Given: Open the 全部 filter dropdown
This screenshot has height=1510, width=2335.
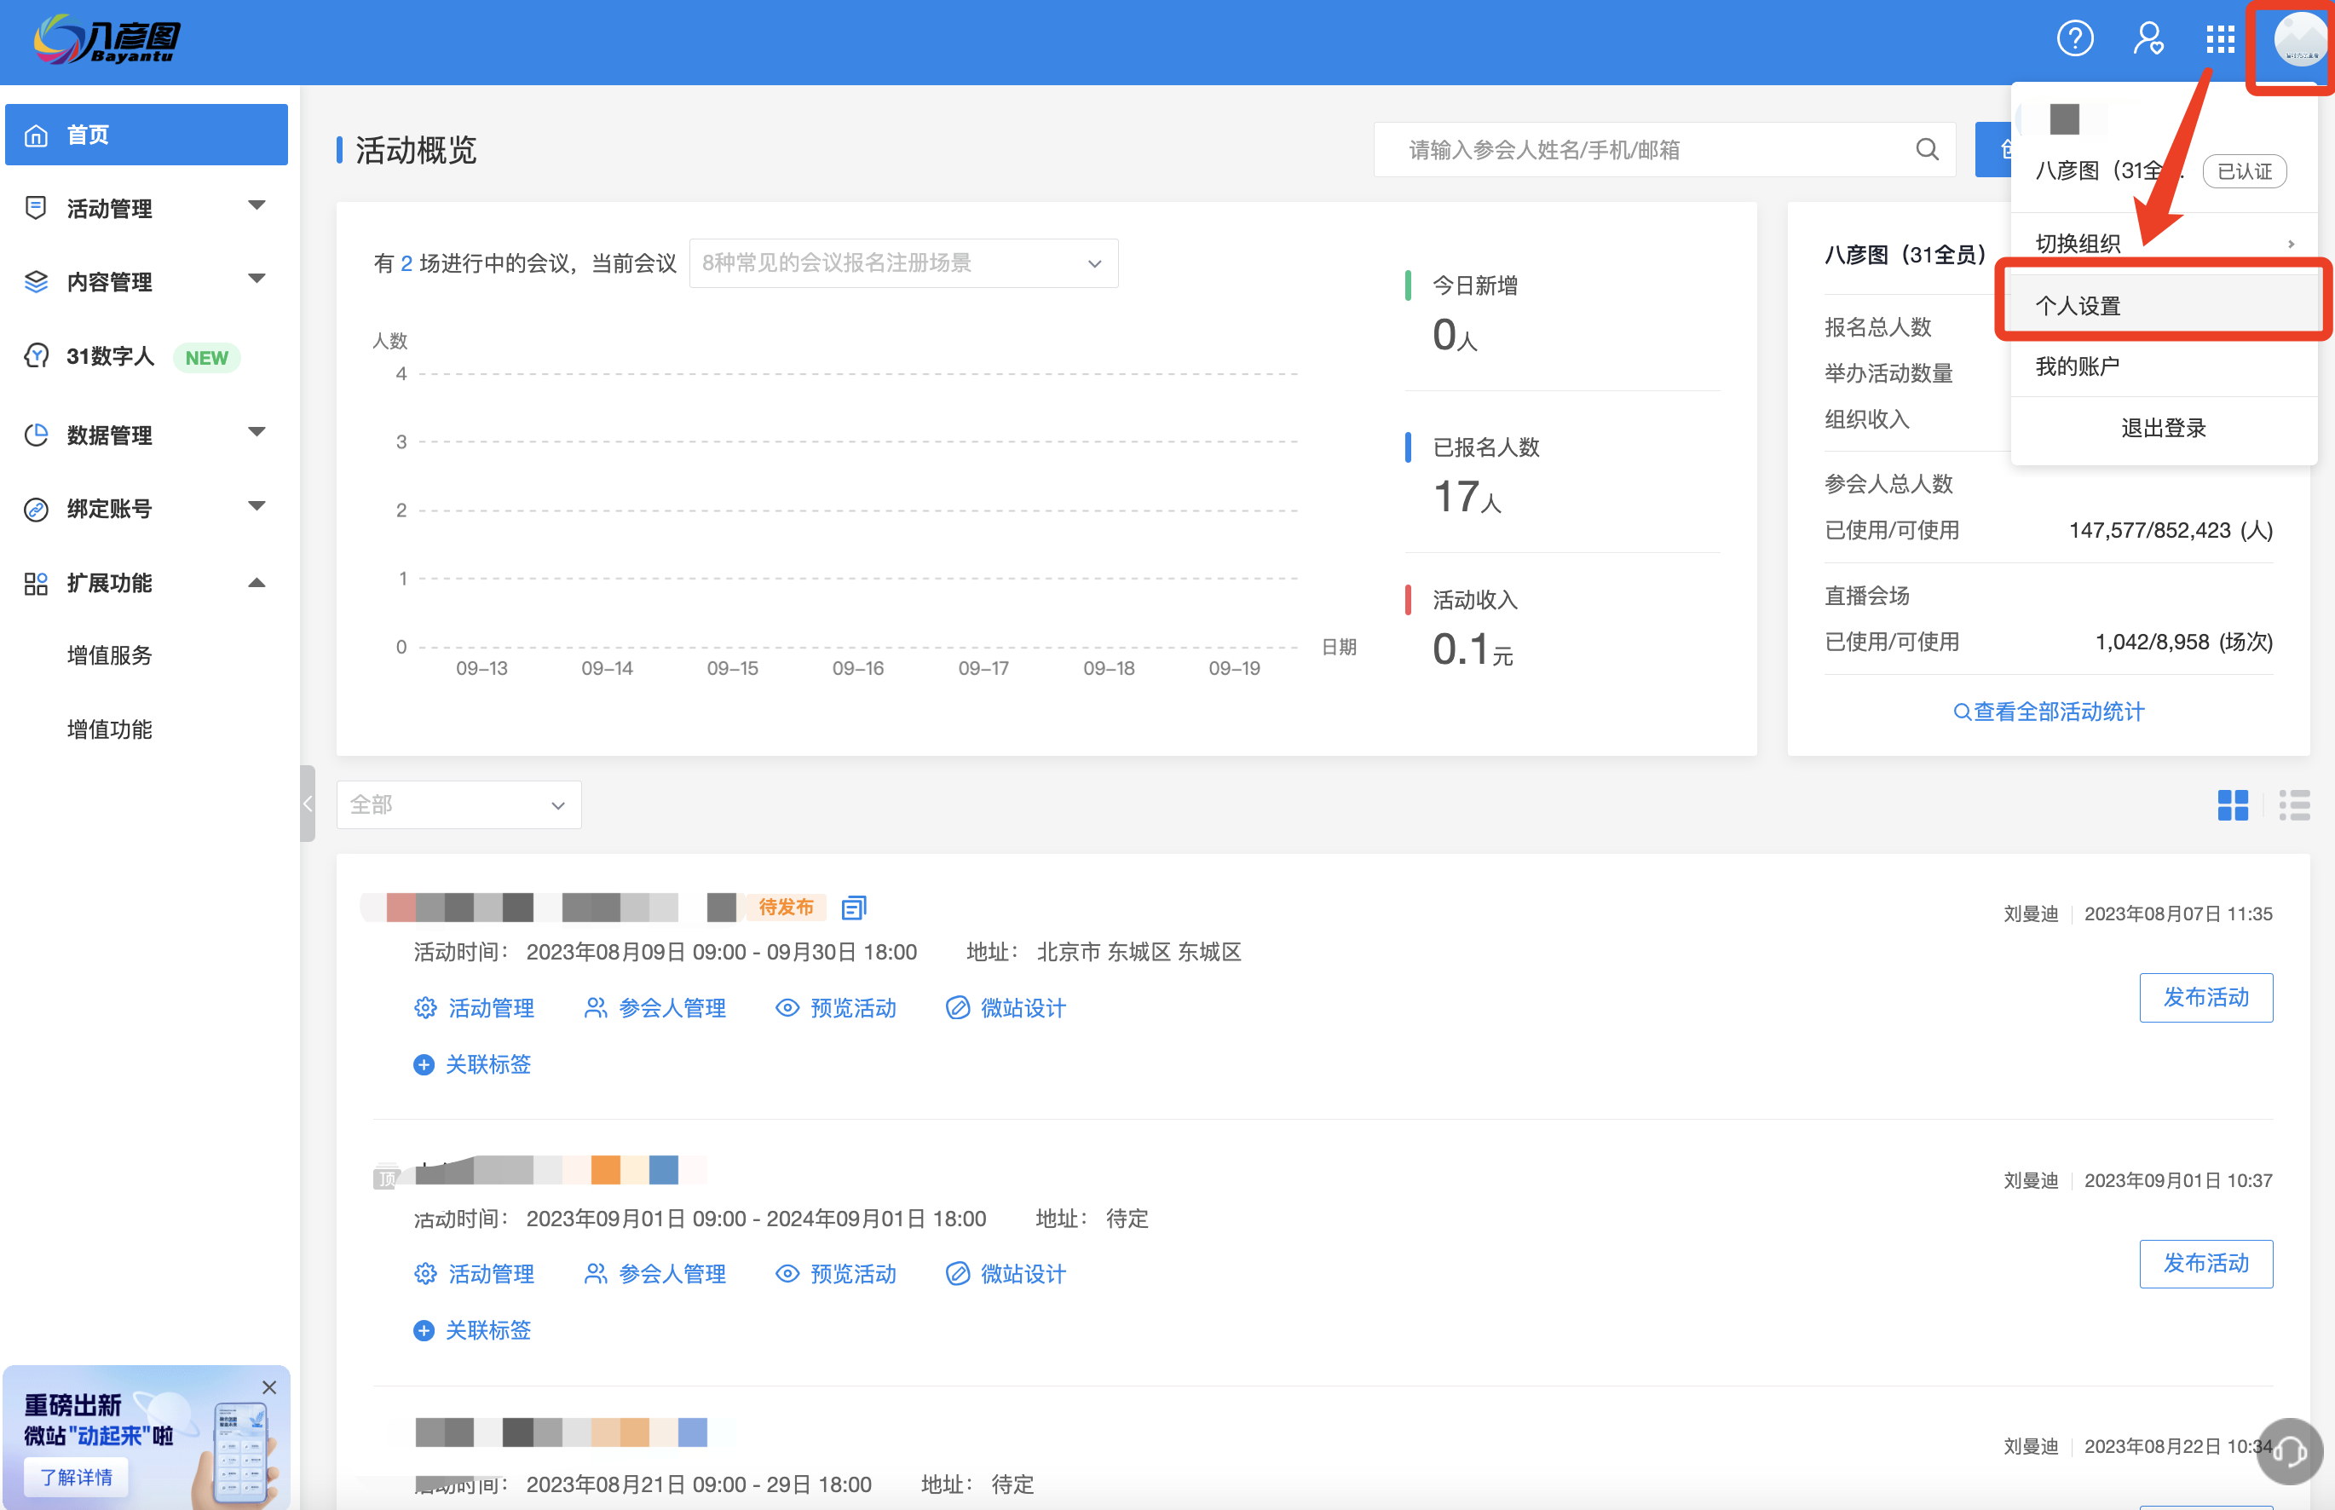Looking at the screenshot, I should pyautogui.click(x=458, y=805).
